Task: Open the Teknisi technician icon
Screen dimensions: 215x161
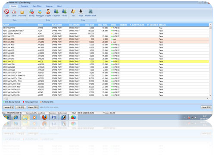Action: coord(64,13)
